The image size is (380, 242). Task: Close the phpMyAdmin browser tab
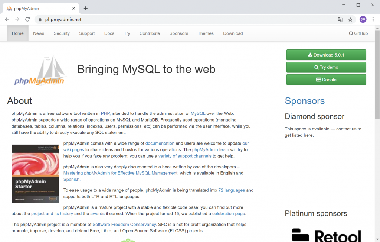pos(74,8)
